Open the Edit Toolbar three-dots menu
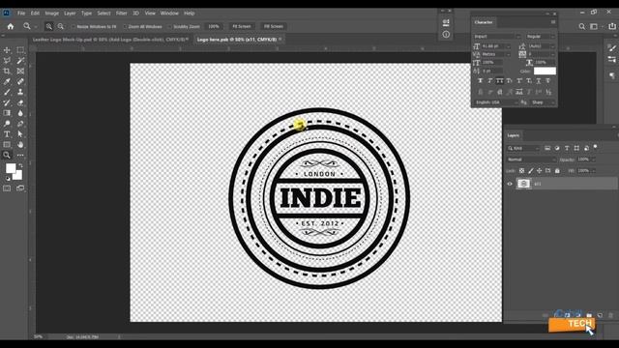Screen dimensions: 619x348 pyautogui.click(x=20, y=155)
